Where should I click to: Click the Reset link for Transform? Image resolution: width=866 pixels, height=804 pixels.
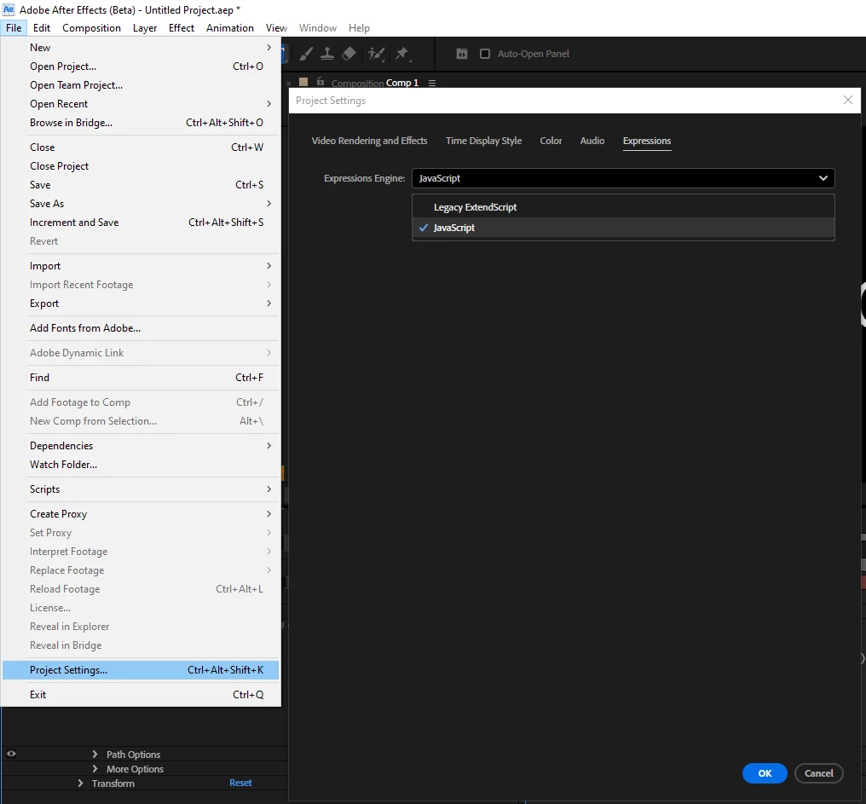[x=240, y=783]
